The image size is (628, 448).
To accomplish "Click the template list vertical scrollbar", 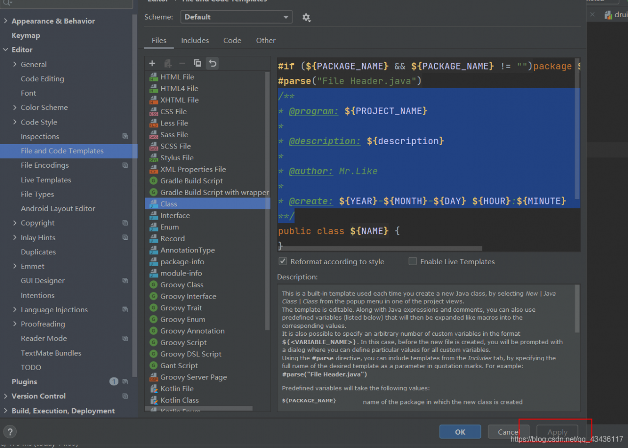I will (267, 201).
